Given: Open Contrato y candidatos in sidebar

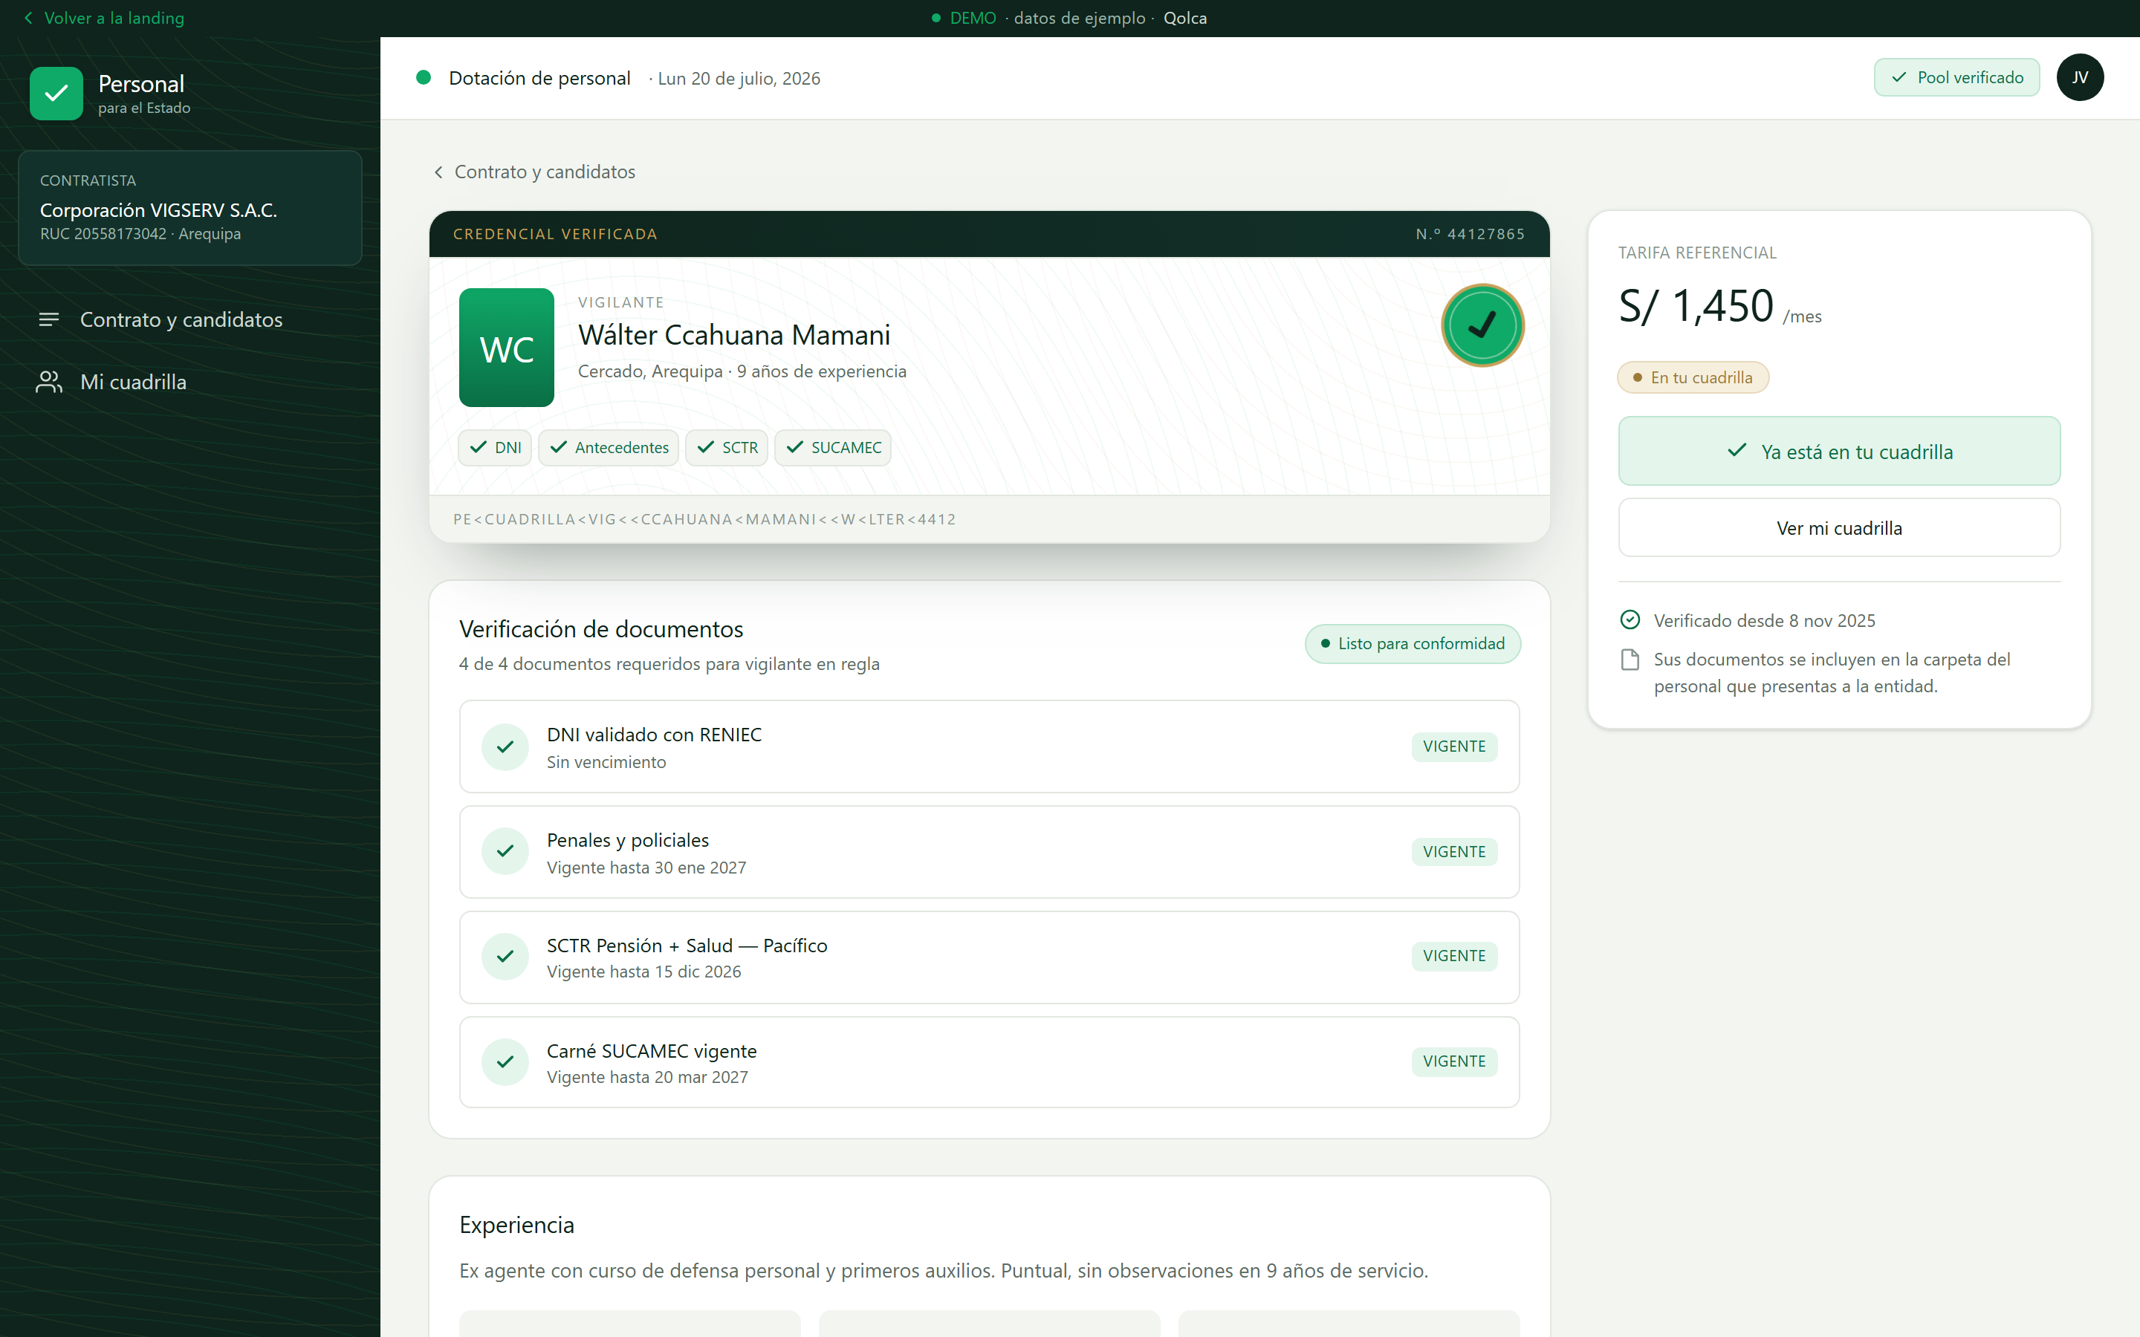Looking at the screenshot, I should [x=190, y=319].
